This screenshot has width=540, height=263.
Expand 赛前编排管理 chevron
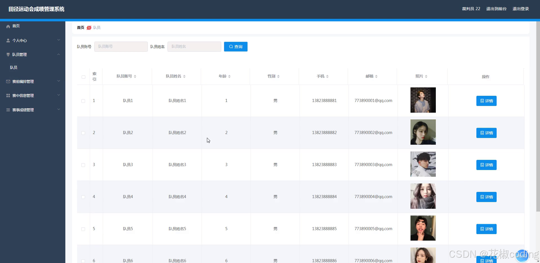[59, 81]
